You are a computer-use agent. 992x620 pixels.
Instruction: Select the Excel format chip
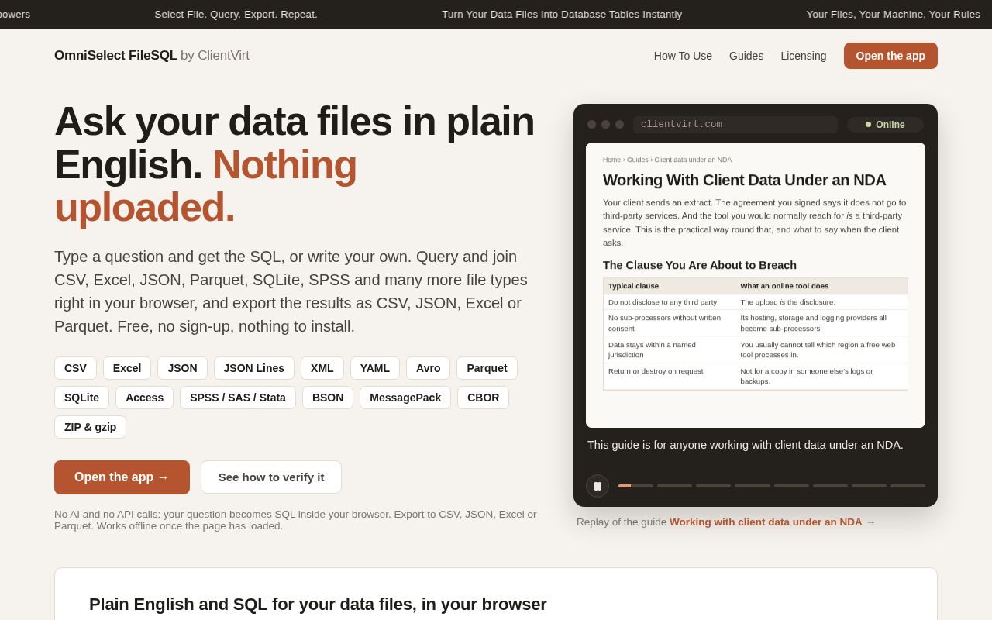tap(127, 368)
